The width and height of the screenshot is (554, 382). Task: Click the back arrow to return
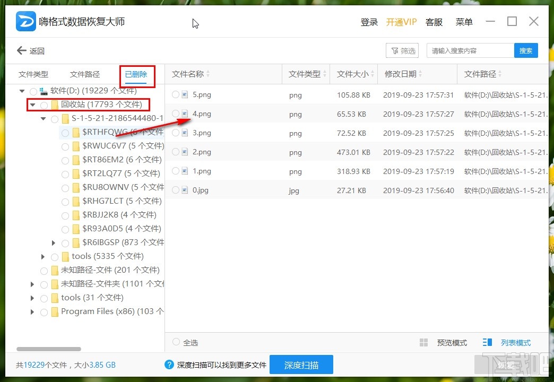pos(22,50)
